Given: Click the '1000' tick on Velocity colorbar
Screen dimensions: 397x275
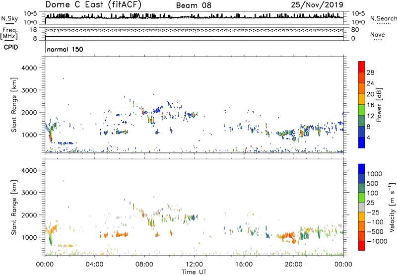Looking at the screenshot, I should 374,174.
